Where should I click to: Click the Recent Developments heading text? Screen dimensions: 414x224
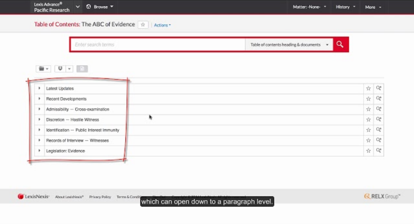pos(66,99)
